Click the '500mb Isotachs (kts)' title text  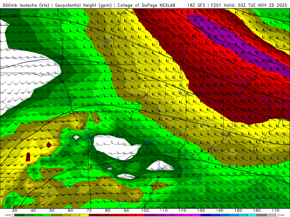(x=26, y=5)
